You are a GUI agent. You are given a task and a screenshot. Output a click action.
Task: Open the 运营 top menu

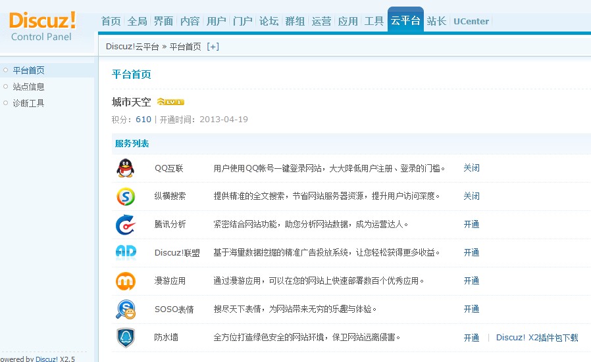pos(321,21)
